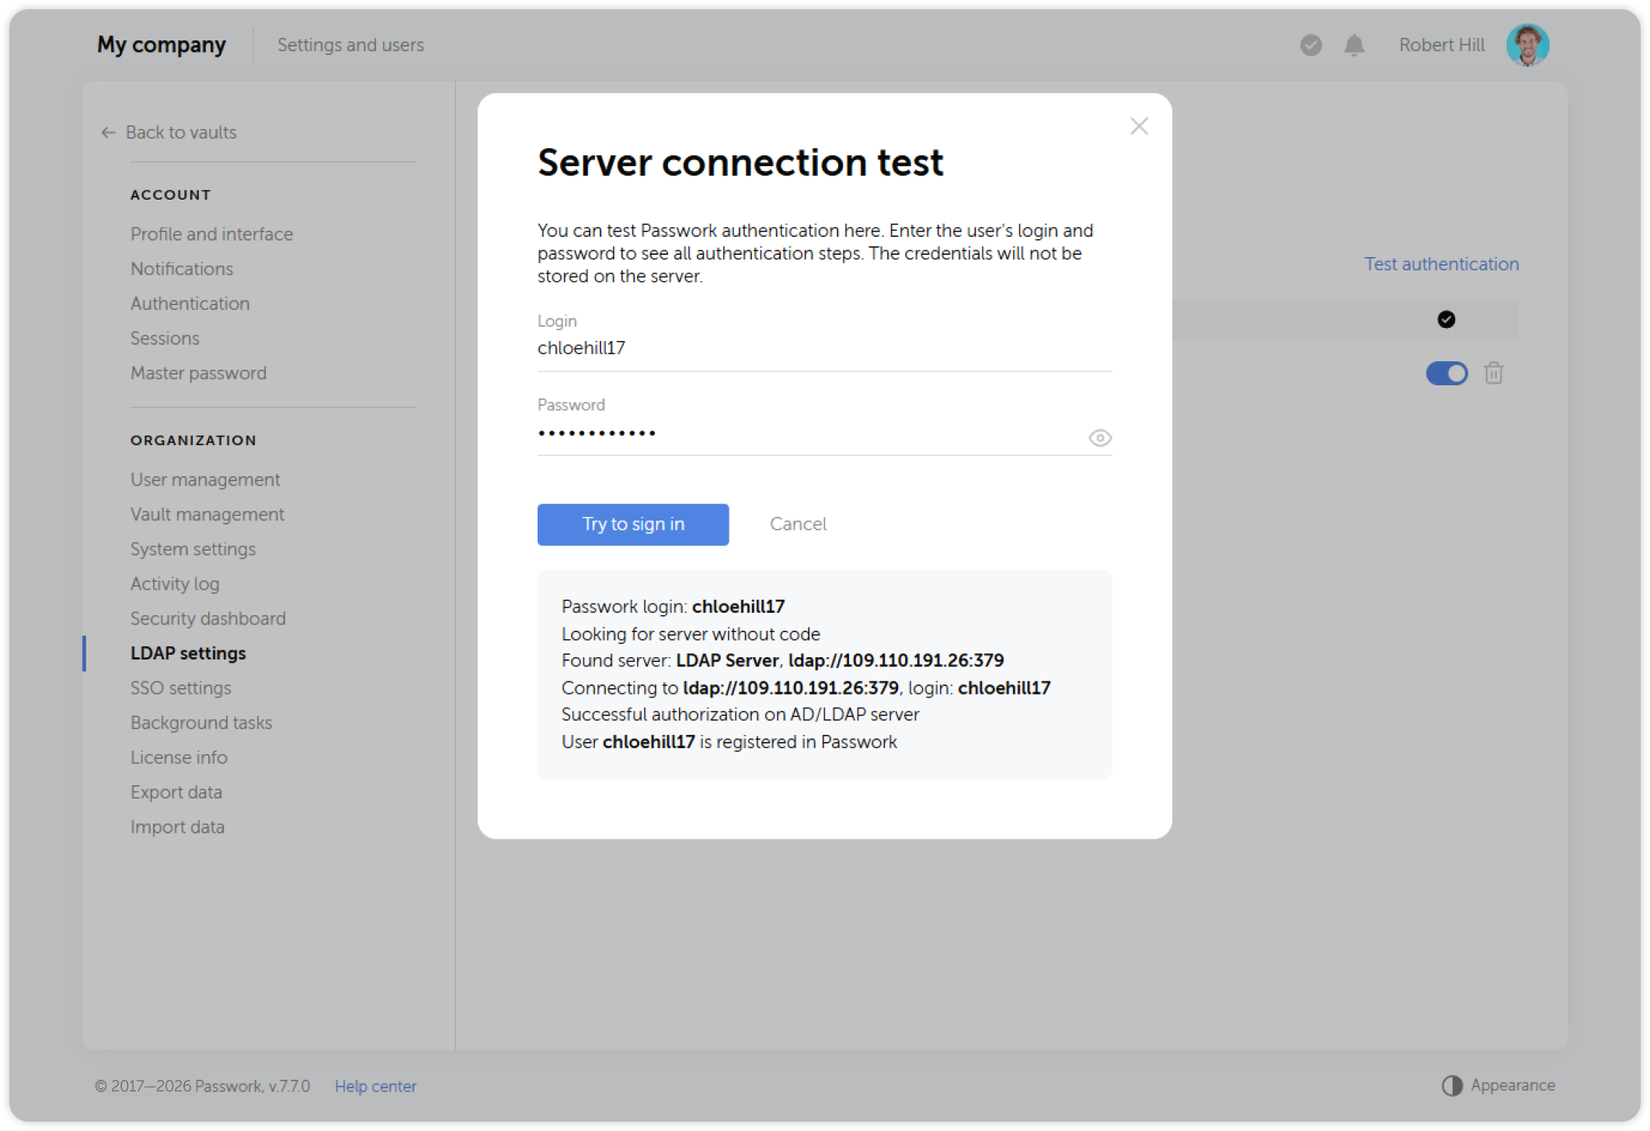
Task: Open User management
Action: point(205,480)
